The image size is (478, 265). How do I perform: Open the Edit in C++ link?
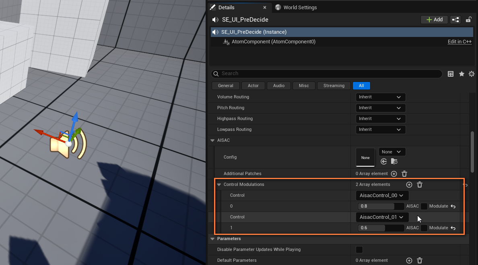pyautogui.click(x=459, y=42)
